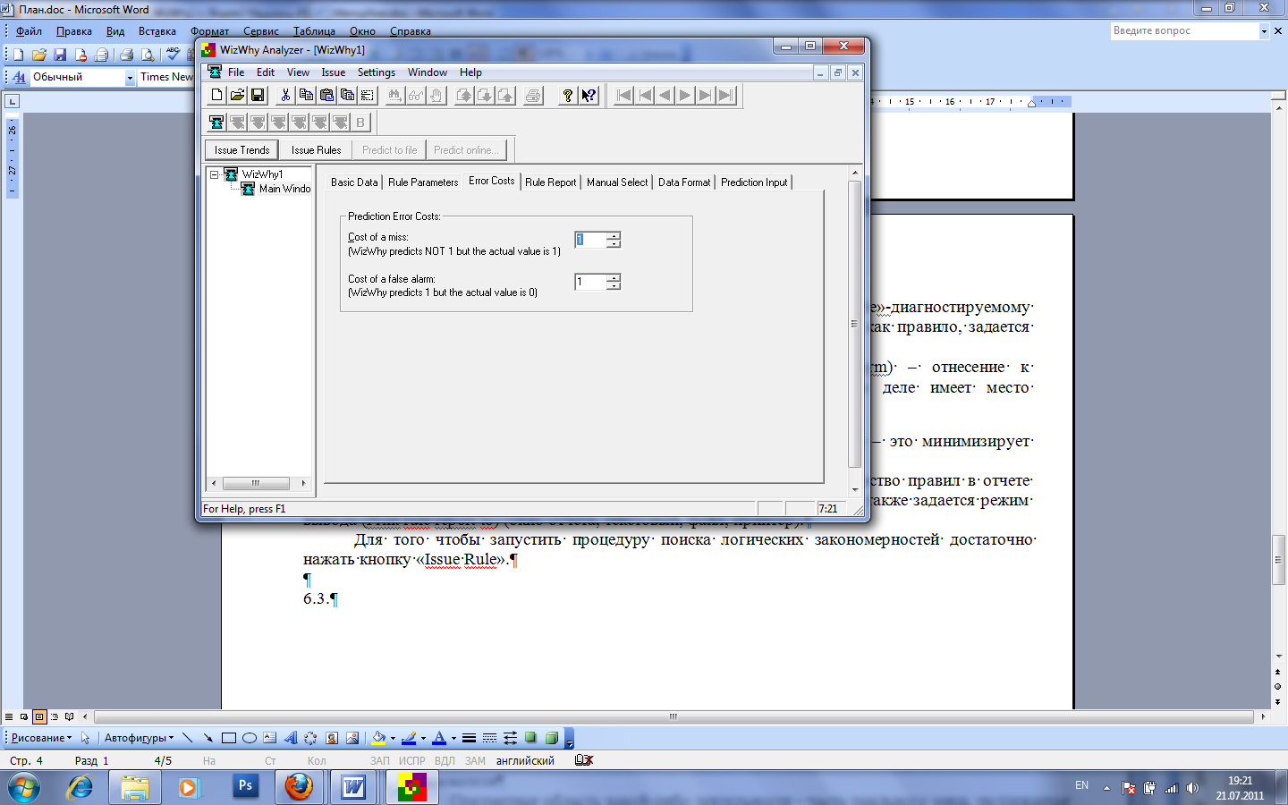Open drawing toolbar options arrow

click(x=569, y=739)
